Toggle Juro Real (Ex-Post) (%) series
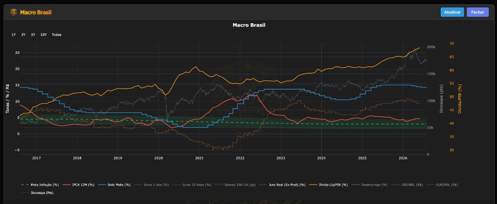The width and height of the screenshot is (497, 204). (282, 185)
